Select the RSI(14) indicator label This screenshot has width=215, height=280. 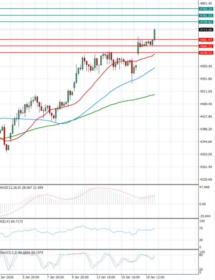(11, 221)
